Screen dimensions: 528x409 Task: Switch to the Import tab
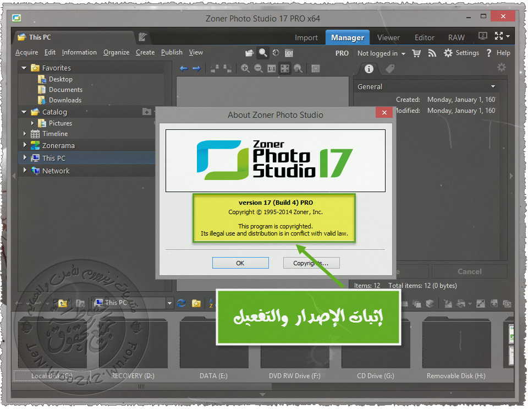(x=306, y=38)
